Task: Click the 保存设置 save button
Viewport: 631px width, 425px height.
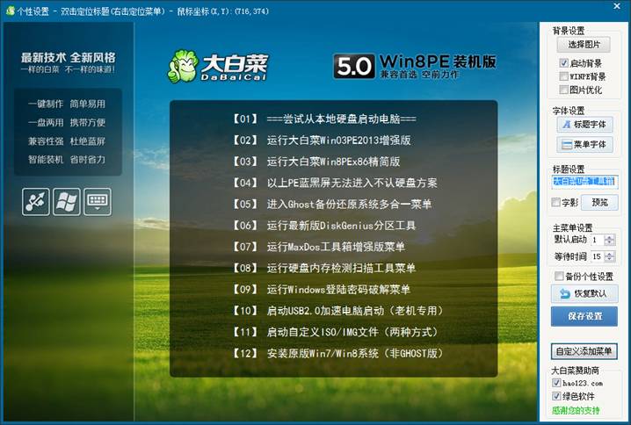Action: [x=584, y=316]
